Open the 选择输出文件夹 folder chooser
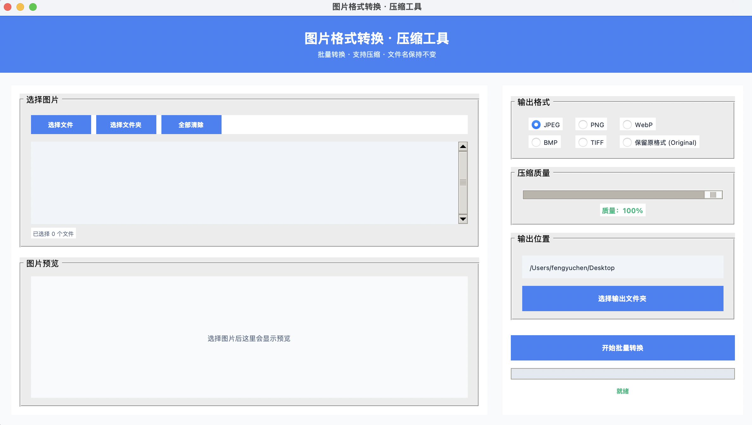 point(623,299)
